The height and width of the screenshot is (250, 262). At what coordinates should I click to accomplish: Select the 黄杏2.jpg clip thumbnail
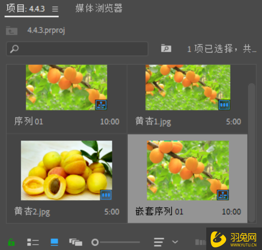pyautogui.click(x=66, y=170)
